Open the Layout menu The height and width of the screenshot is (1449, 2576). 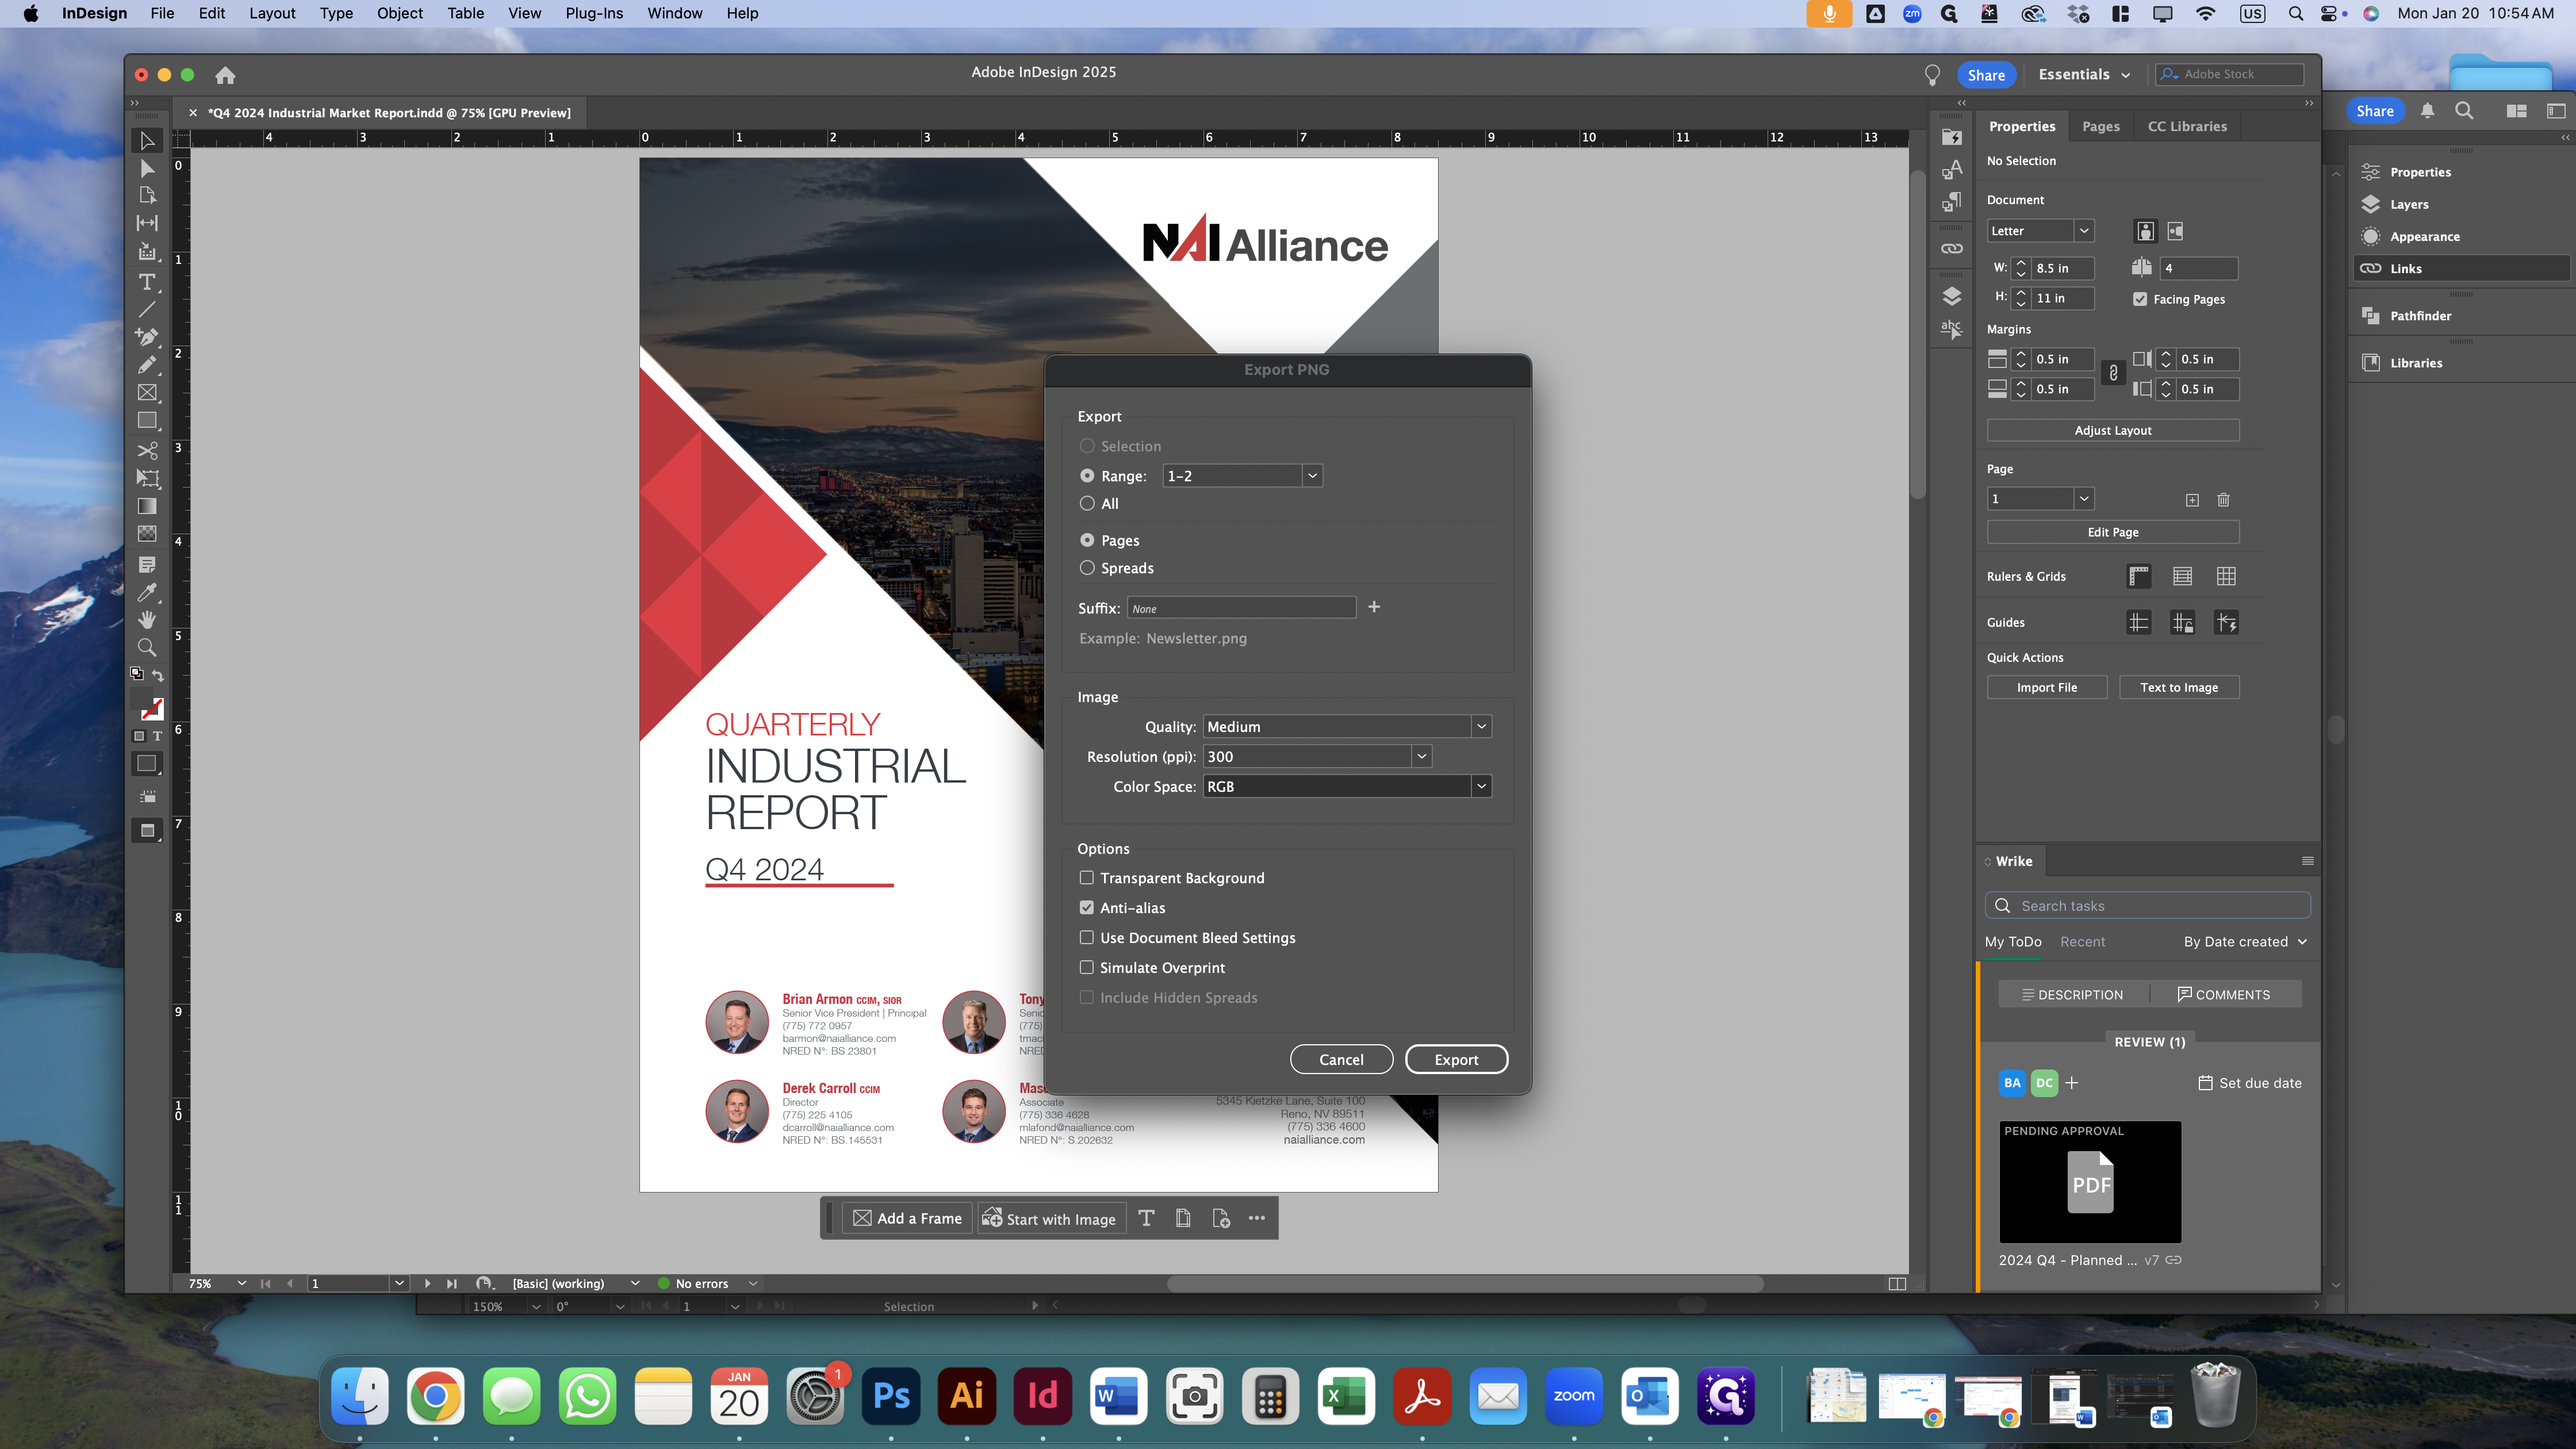[272, 13]
